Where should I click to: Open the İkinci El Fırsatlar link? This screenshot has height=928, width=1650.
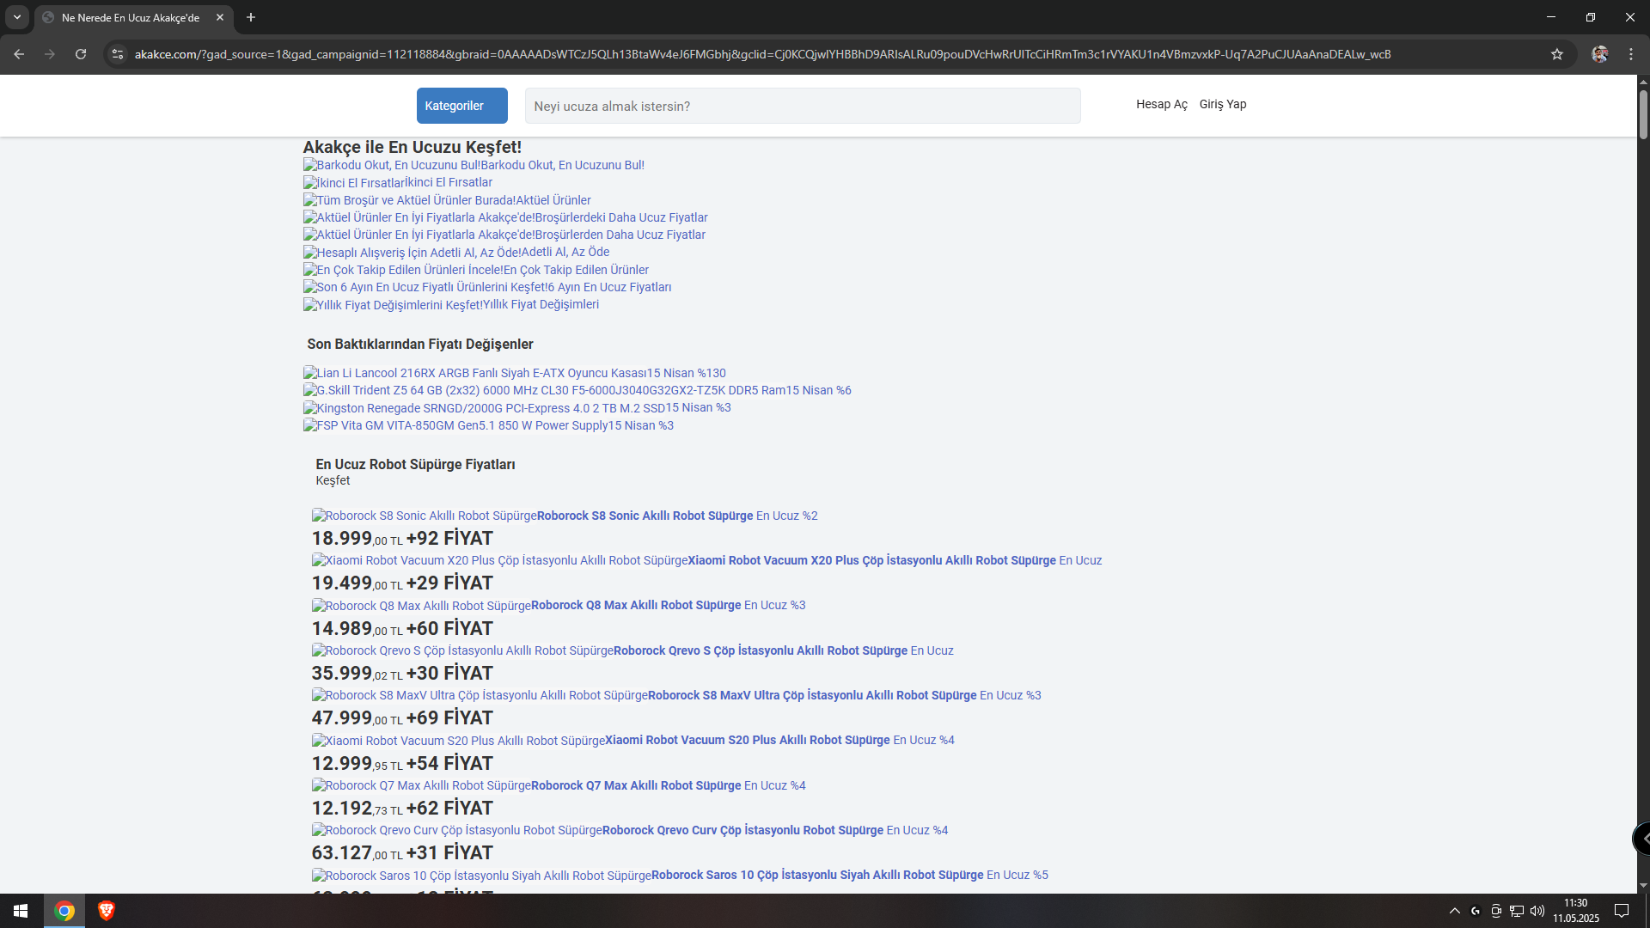[398, 182]
